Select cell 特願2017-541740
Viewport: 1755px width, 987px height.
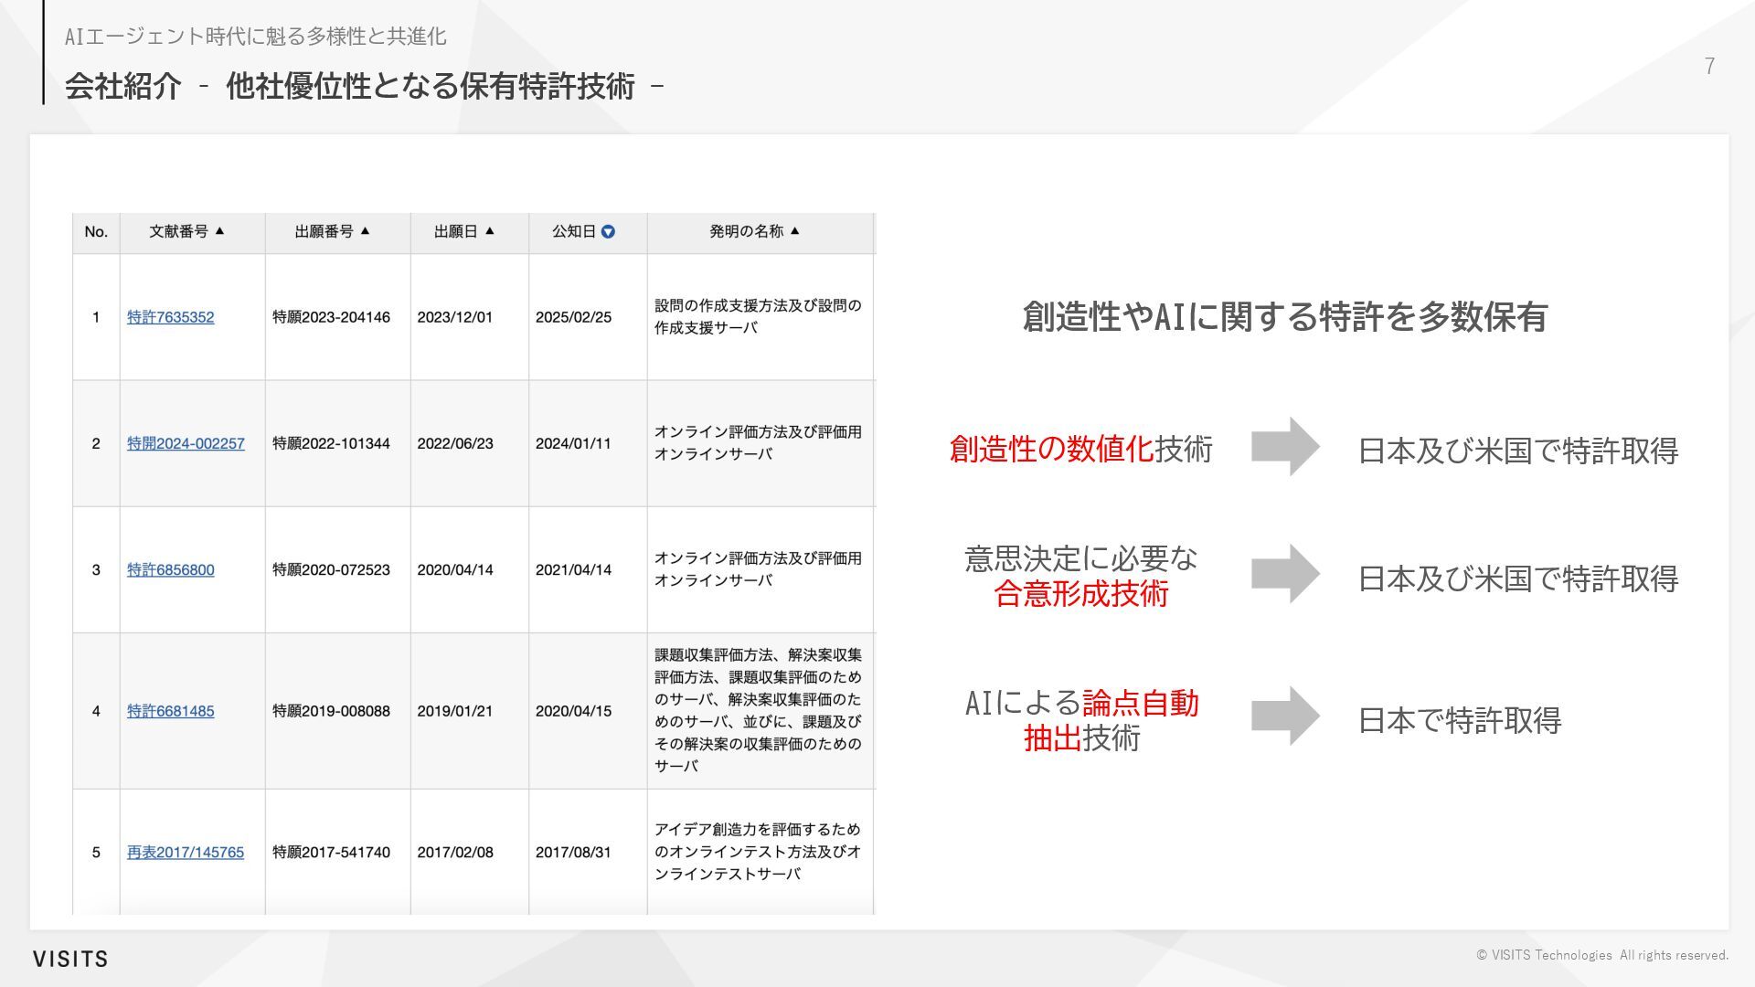click(331, 852)
